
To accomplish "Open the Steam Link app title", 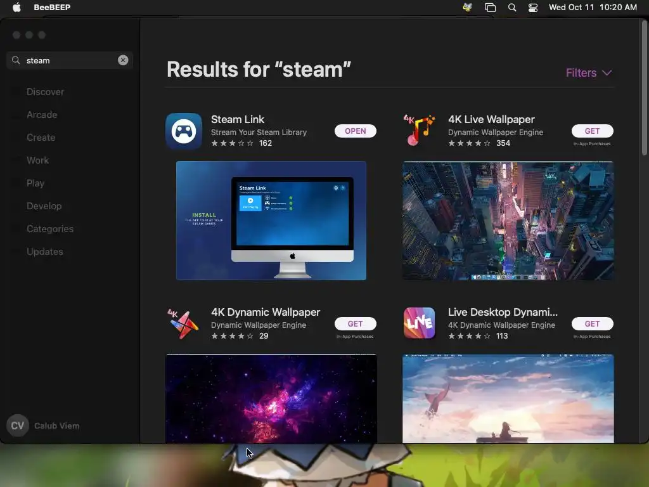I will pos(238,119).
